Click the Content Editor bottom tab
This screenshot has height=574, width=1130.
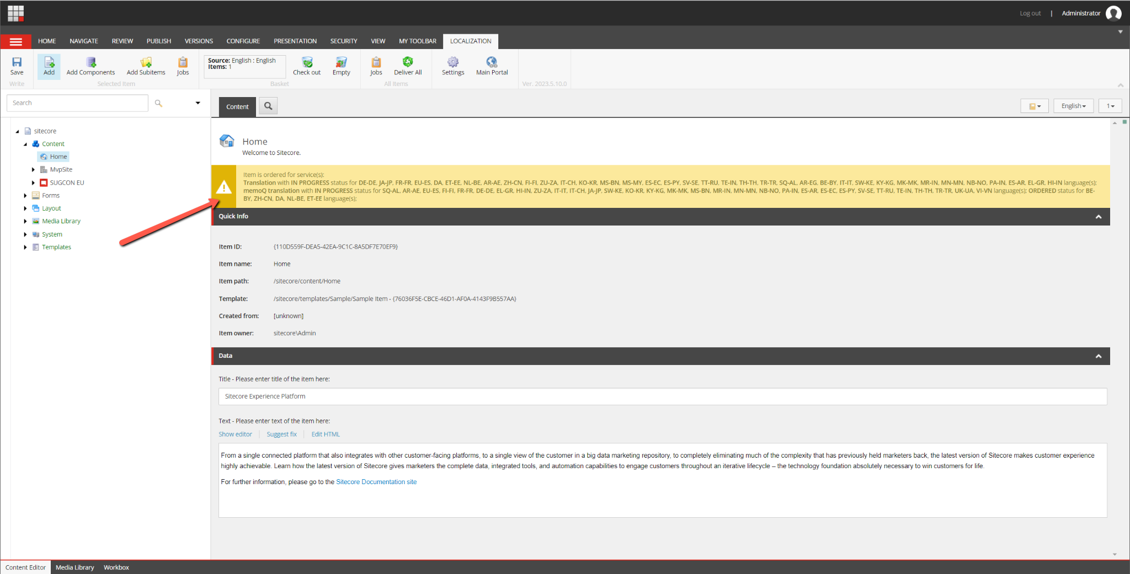[25, 567]
